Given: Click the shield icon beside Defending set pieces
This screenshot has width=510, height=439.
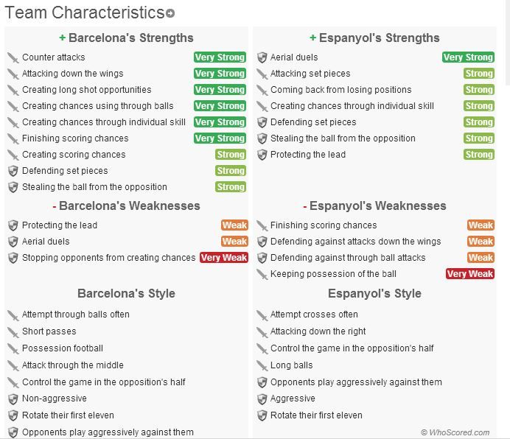Looking at the screenshot, I should click(x=13, y=171).
